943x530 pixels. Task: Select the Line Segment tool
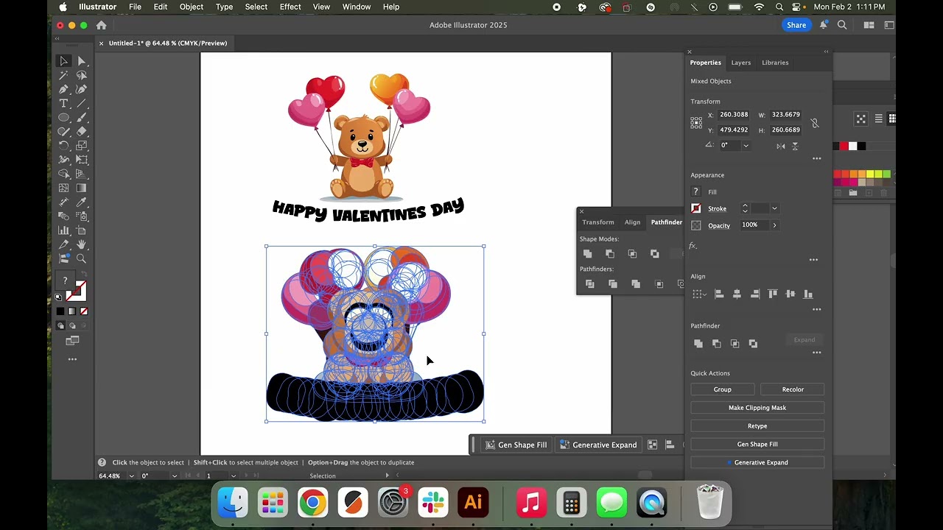82,103
